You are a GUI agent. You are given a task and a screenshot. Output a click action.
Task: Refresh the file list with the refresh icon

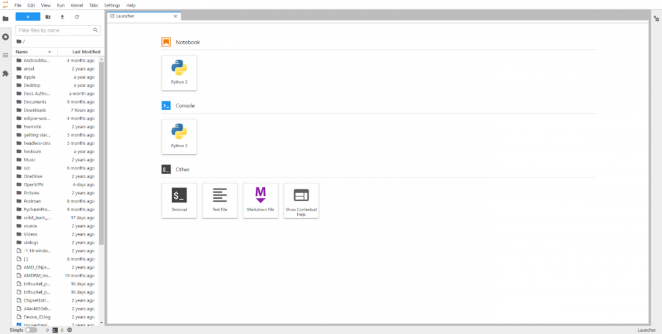click(77, 17)
